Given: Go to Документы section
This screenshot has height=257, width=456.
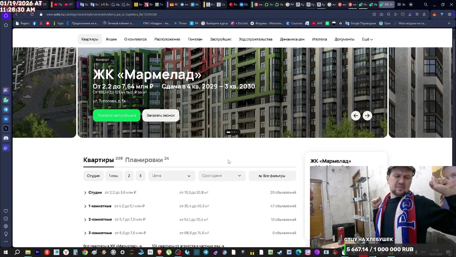Looking at the screenshot, I should 344,39.
